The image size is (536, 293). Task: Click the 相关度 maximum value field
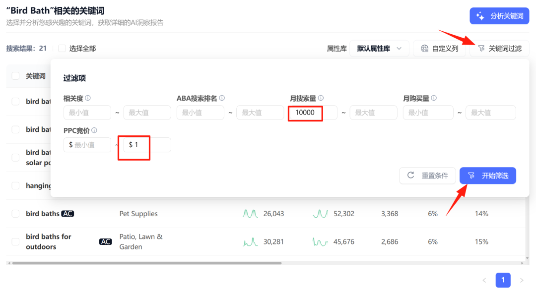click(147, 113)
